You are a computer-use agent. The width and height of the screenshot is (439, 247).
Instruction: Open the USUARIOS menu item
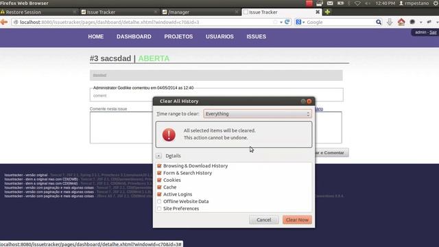219,36
